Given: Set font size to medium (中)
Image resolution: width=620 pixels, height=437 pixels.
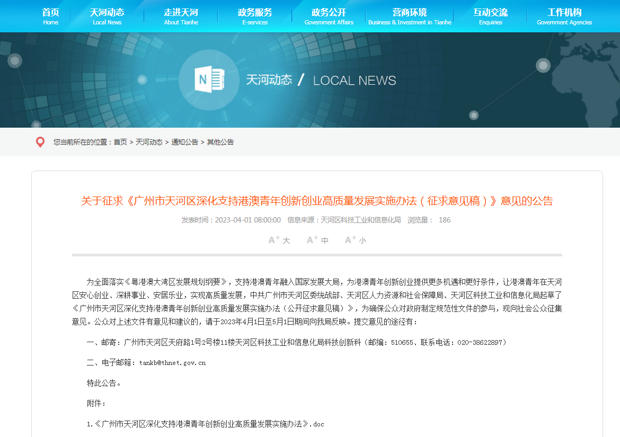Looking at the screenshot, I should pyautogui.click(x=317, y=240).
